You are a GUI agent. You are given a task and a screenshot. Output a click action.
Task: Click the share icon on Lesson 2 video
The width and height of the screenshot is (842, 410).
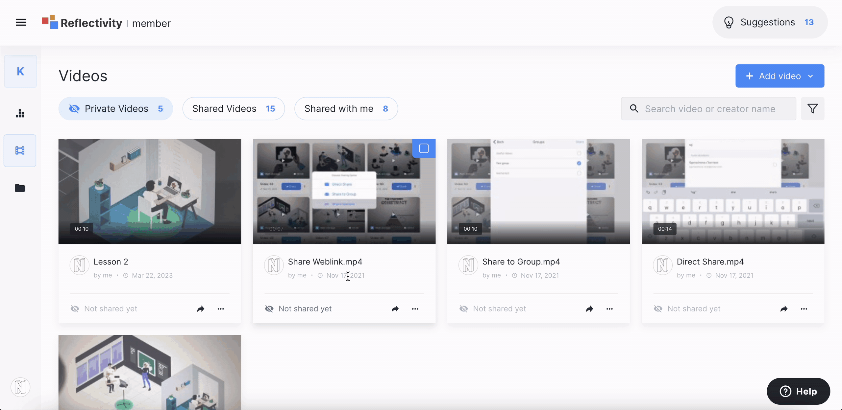pos(201,308)
